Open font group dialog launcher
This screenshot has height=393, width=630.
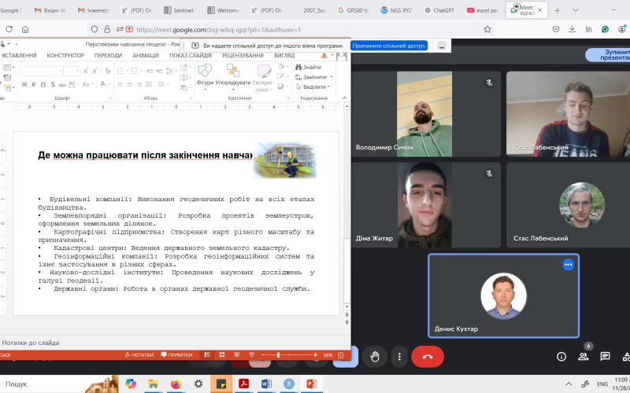click(x=110, y=97)
